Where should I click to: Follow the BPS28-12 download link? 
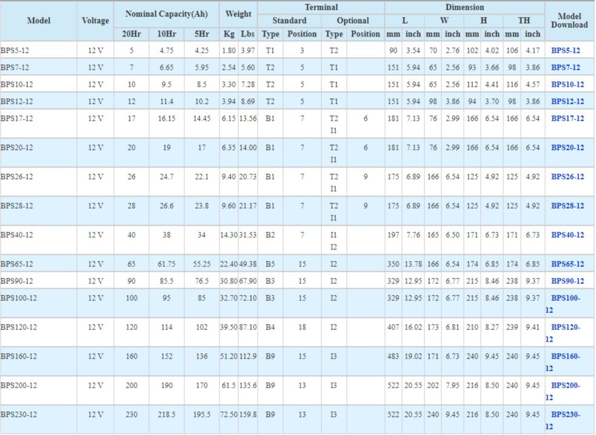(567, 206)
